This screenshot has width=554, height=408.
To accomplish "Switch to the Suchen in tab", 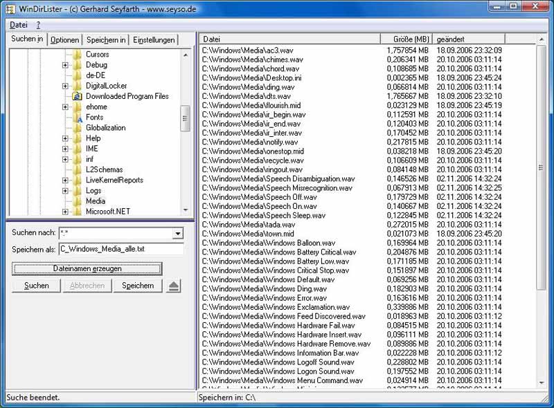I will click(x=27, y=39).
